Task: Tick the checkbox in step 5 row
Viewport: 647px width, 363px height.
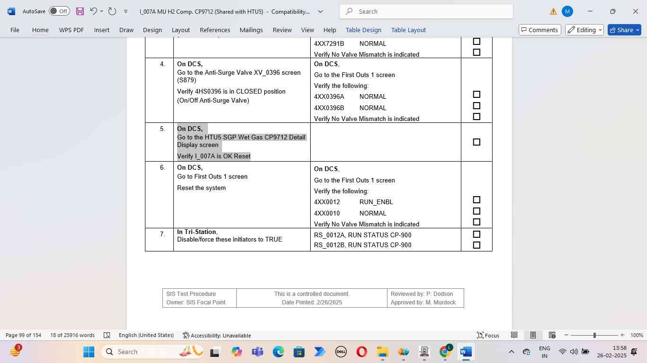Action: [x=476, y=142]
